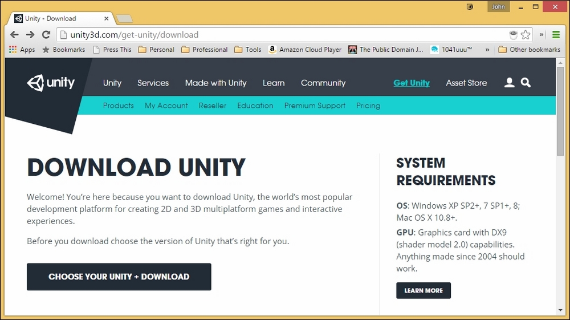
Task: Click the Download Unity heading
Action: tap(136, 167)
